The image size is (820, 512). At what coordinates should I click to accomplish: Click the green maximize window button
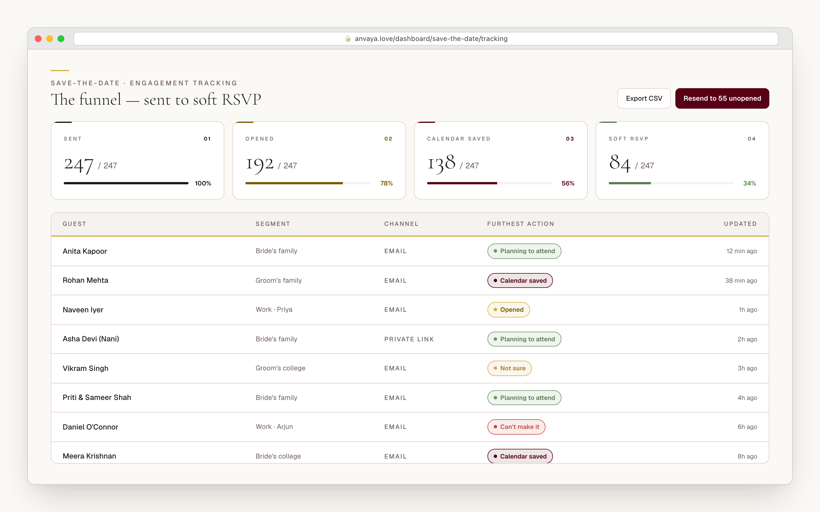(61, 39)
